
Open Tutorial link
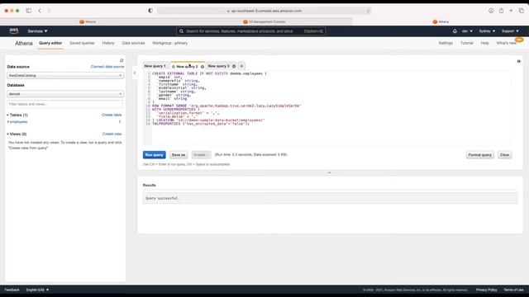[x=467, y=43]
